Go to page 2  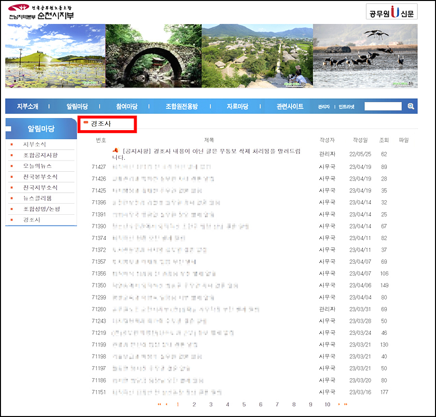tap(194, 404)
